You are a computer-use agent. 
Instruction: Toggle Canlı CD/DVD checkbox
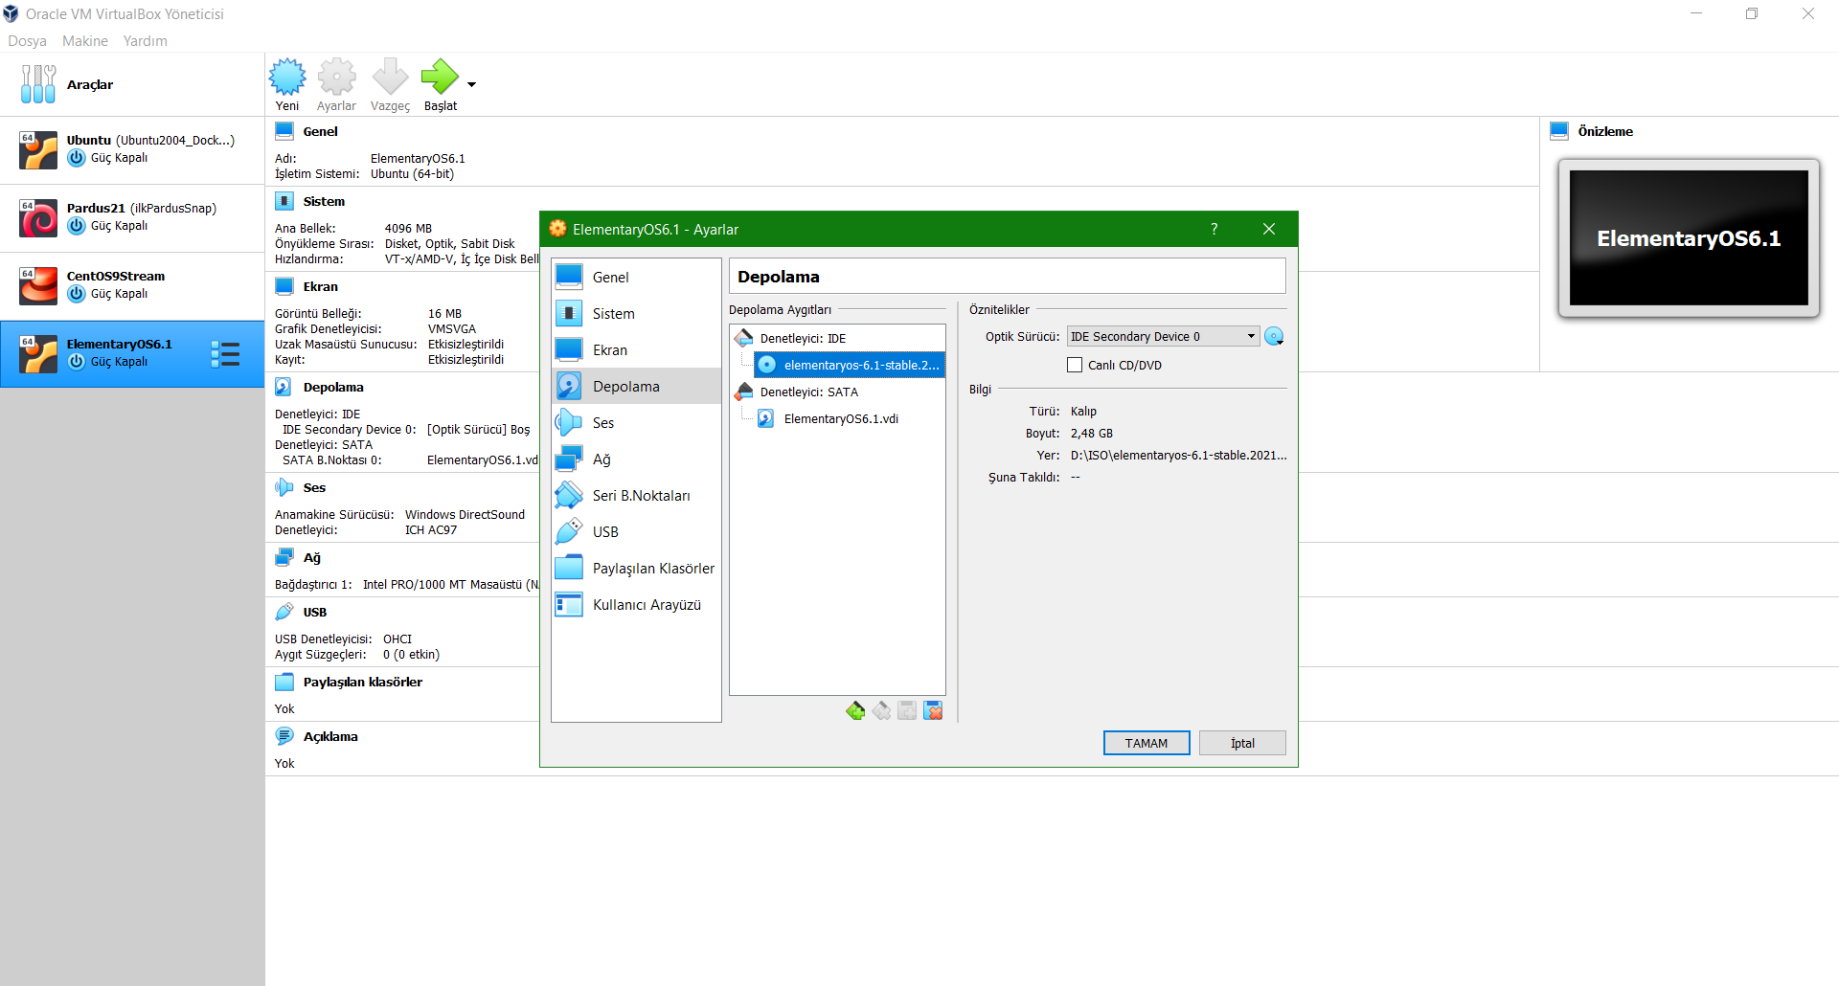(x=1075, y=365)
